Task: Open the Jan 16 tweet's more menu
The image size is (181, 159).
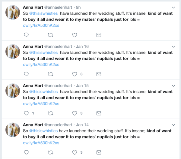Action: 173,47
